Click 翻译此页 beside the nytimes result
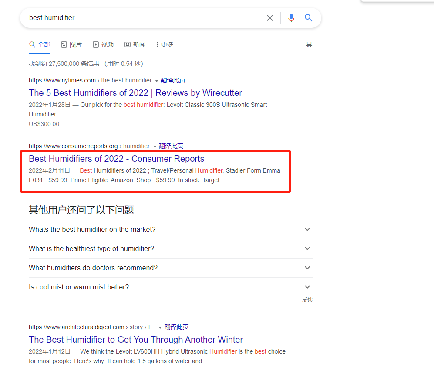434x371 pixels. (x=173, y=80)
